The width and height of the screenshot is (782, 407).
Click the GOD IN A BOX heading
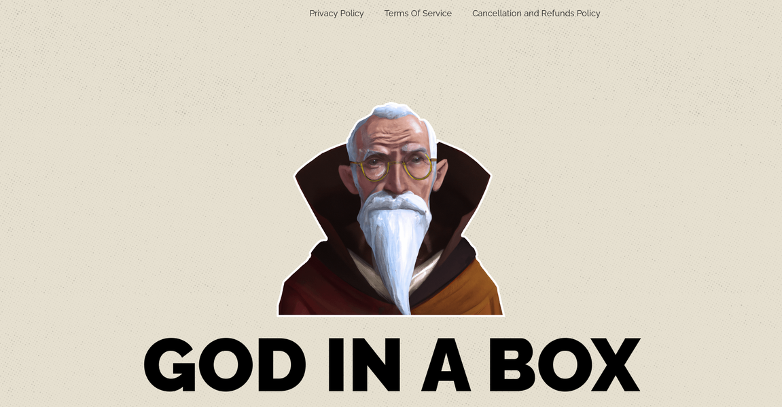click(391, 363)
